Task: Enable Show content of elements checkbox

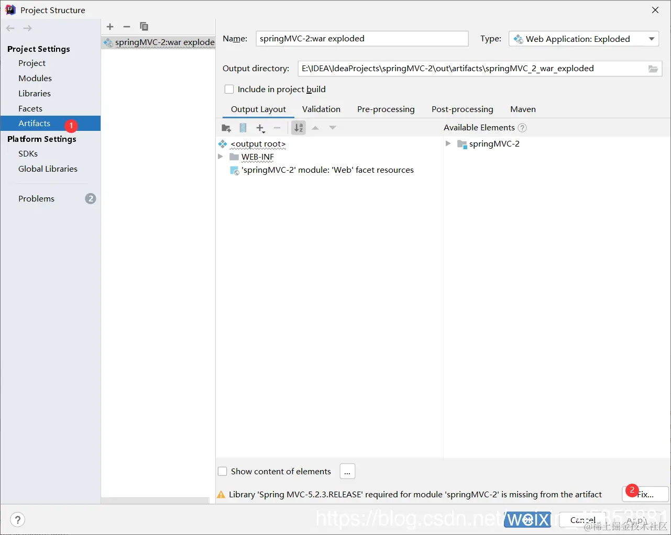Action: click(x=223, y=472)
